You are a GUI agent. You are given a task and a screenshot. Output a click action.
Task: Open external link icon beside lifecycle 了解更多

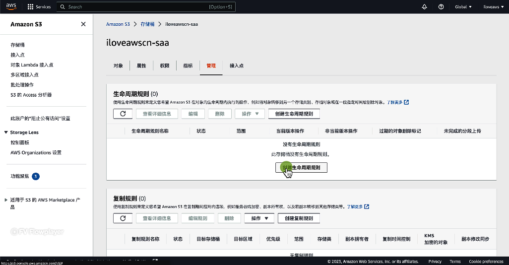click(406, 102)
